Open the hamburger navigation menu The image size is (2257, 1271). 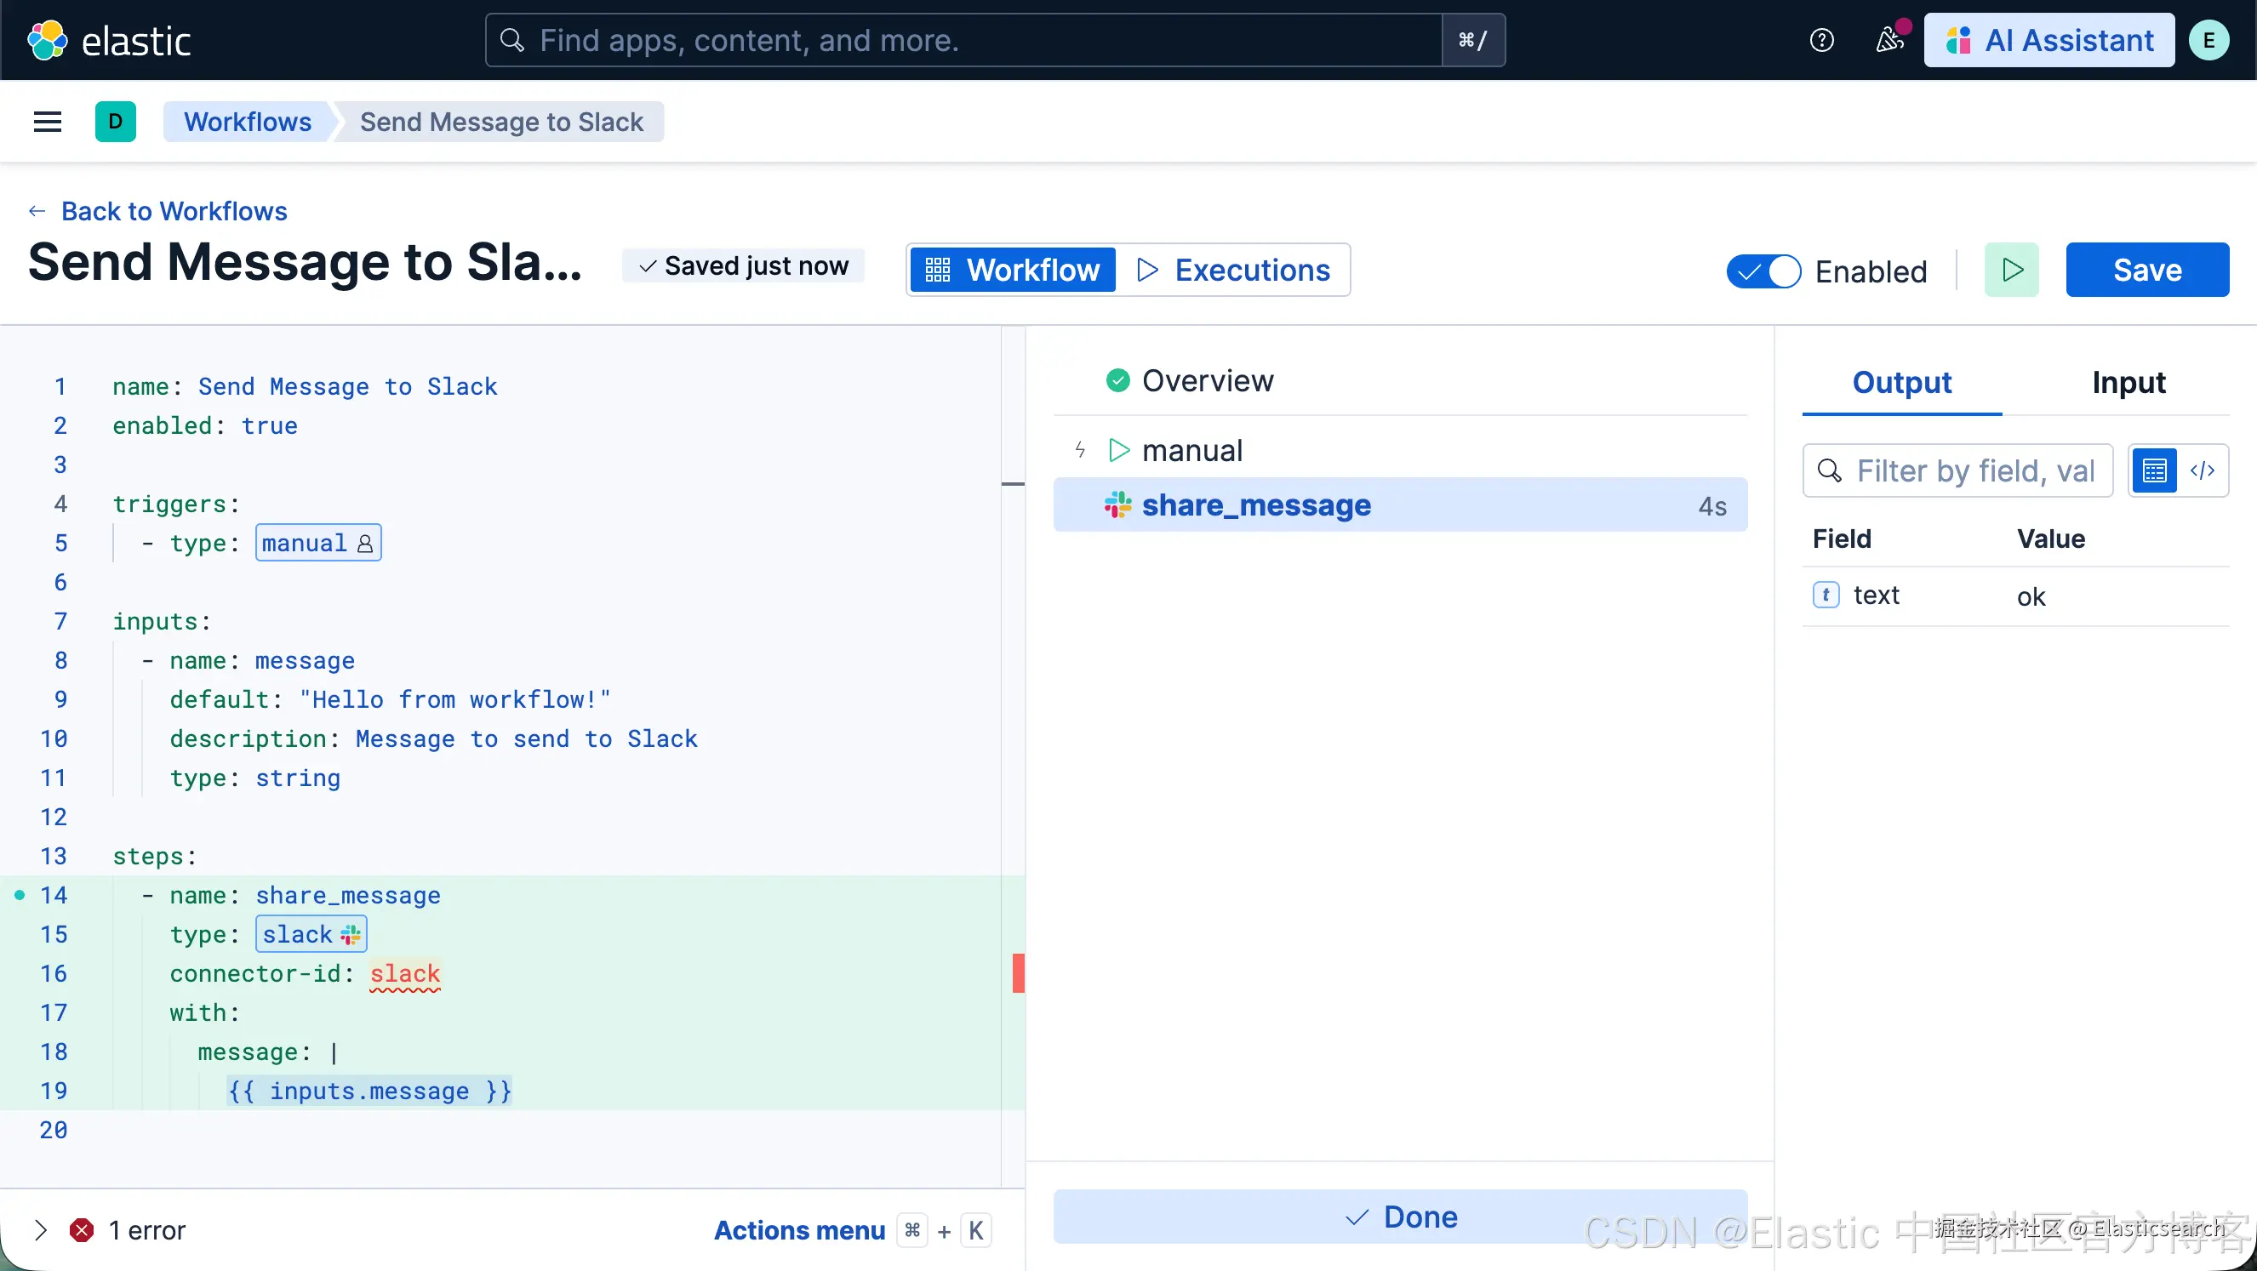(x=48, y=122)
